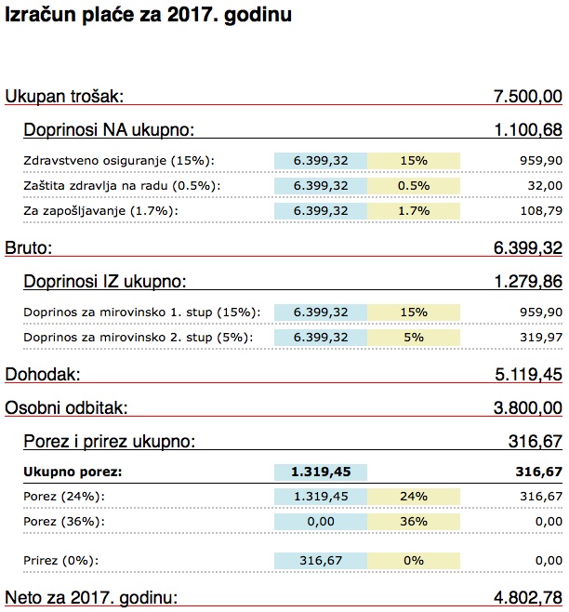The image size is (569, 612).
Task: Select the Neto za 2017. godinu amount 4.802,78
Action: (x=527, y=596)
